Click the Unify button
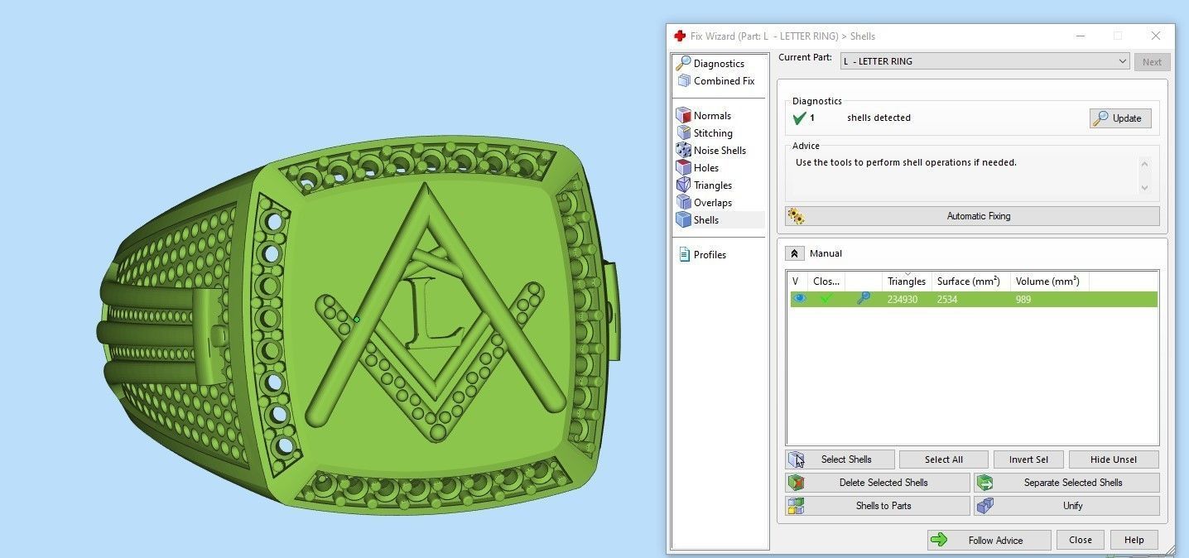This screenshot has height=558, width=1189. click(x=1066, y=506)
